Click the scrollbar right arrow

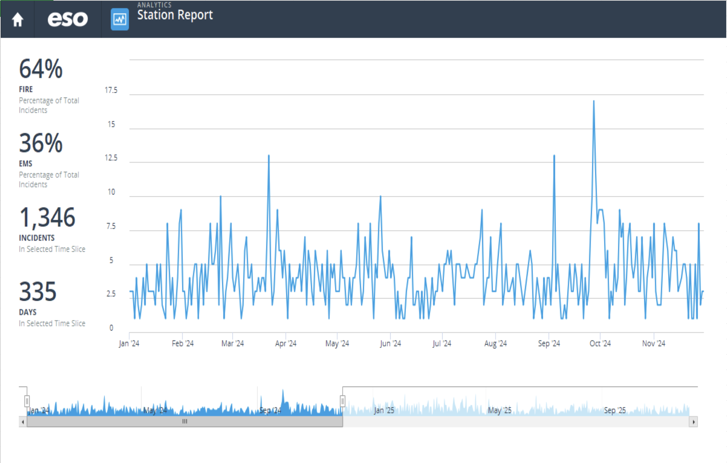pos(693,422)
